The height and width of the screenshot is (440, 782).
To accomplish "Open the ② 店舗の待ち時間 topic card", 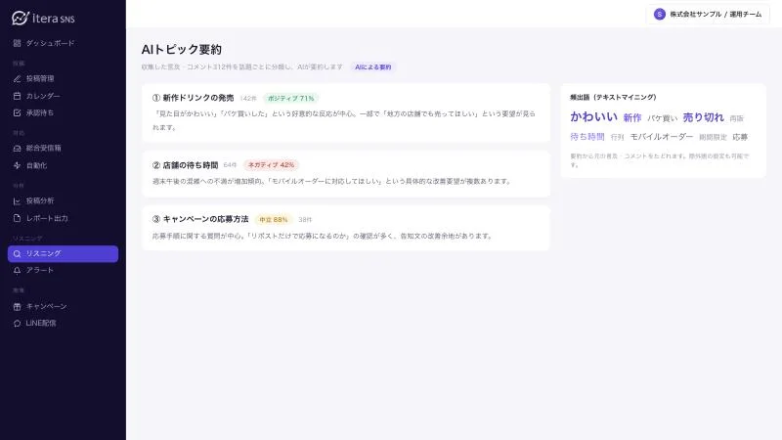I will tap(346, 174).
